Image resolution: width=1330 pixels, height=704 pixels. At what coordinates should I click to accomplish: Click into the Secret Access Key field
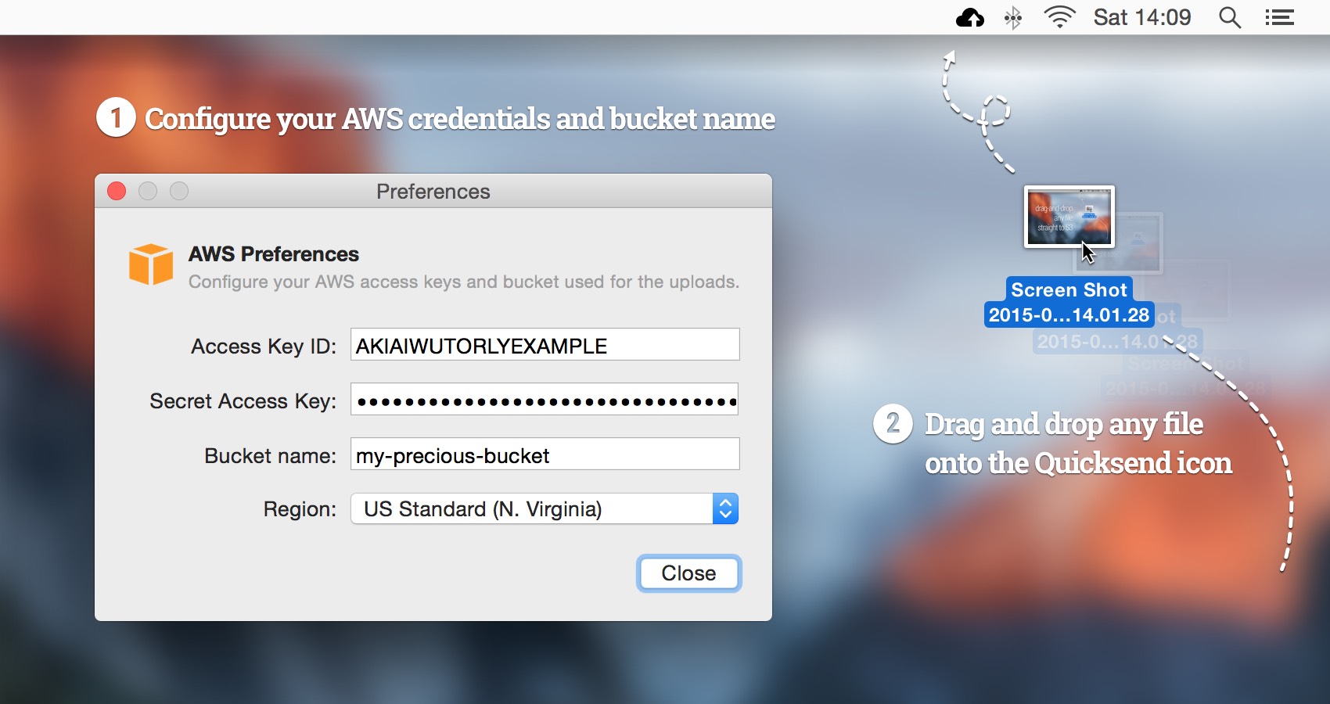point(545,400)
